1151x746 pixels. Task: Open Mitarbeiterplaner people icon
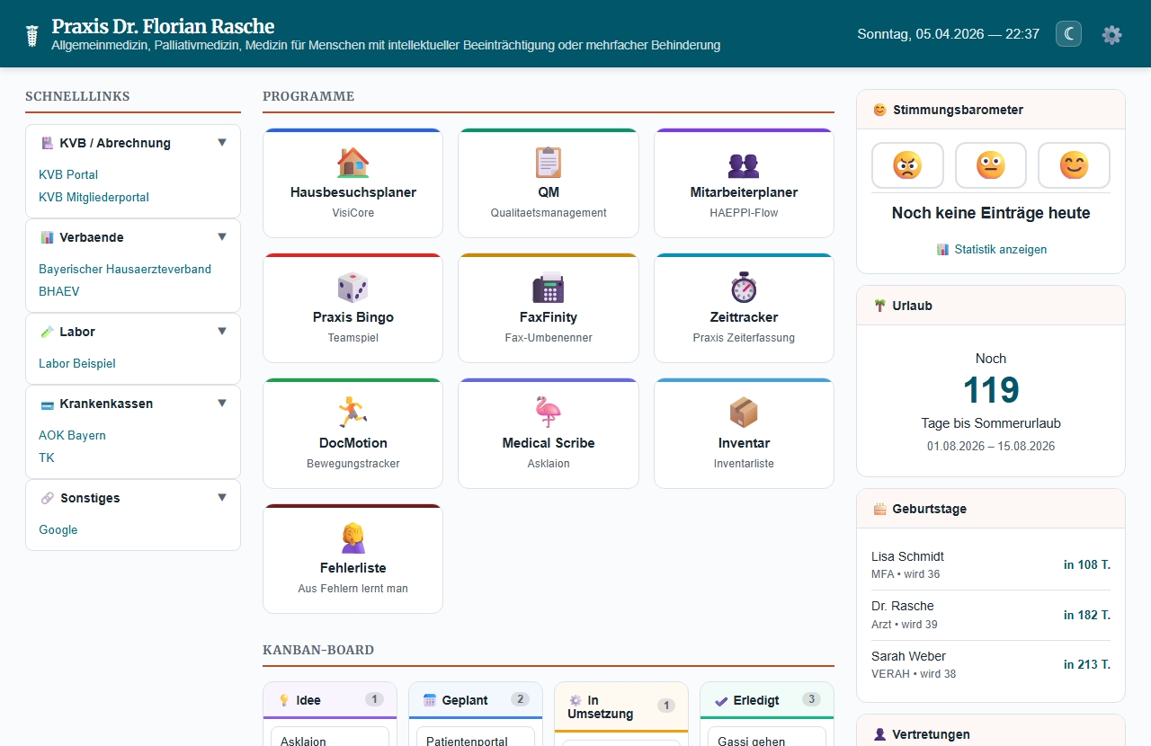(744, 164)
